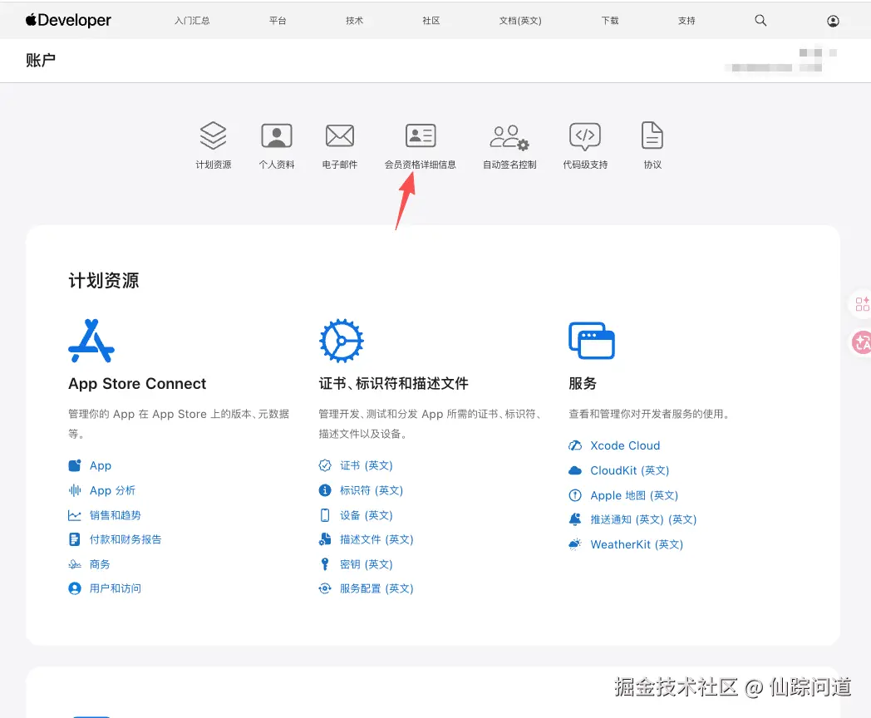This screenshot has height=718, width=871.
Task: Open the 平台 nav menu
Action: (x=278, y=21)
